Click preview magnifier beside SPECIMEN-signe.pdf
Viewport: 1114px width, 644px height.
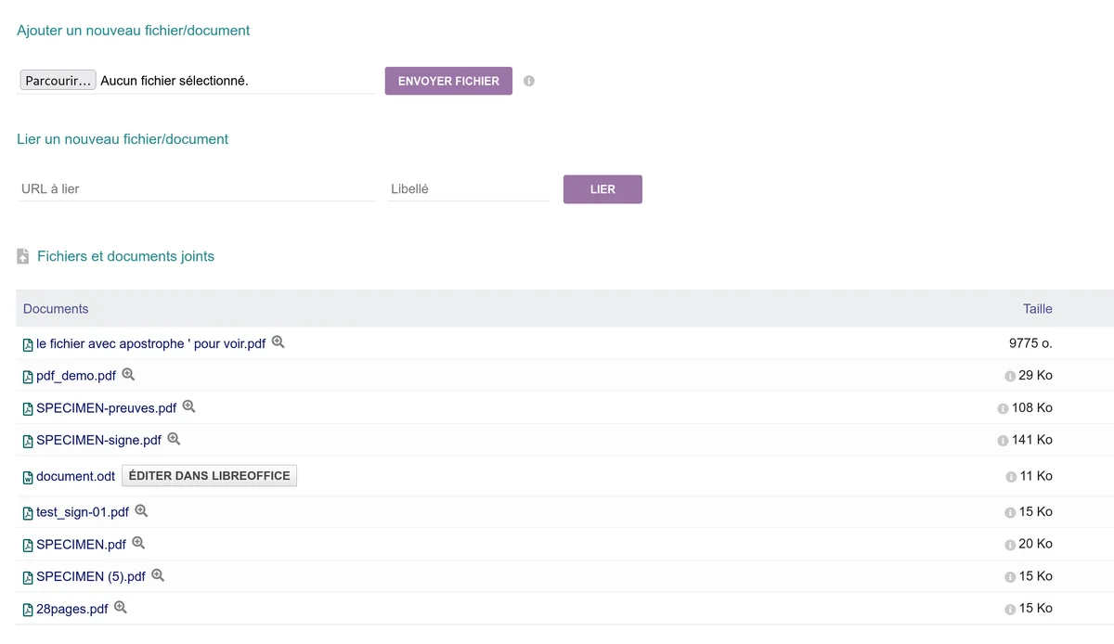[x=174, y=439]
